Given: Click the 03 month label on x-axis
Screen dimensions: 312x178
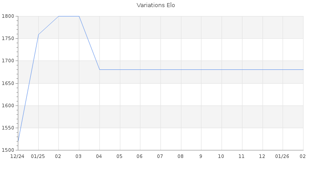Looking at the screenshot, I should point(79,156).
